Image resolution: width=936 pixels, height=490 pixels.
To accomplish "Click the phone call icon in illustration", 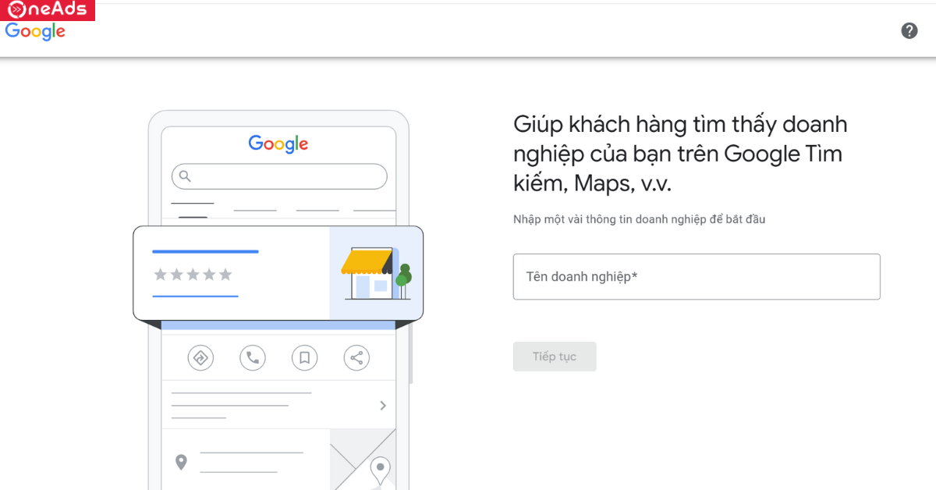I will click(252, 358).
